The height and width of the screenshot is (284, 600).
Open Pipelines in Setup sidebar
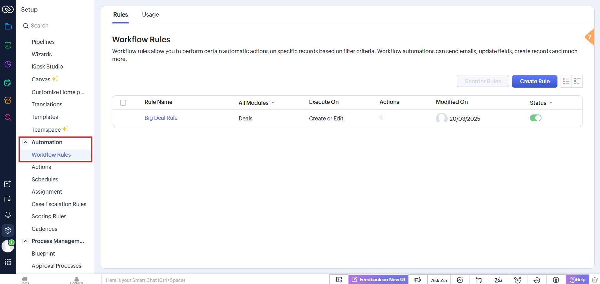pyautogui.click(x=43, y=42)
